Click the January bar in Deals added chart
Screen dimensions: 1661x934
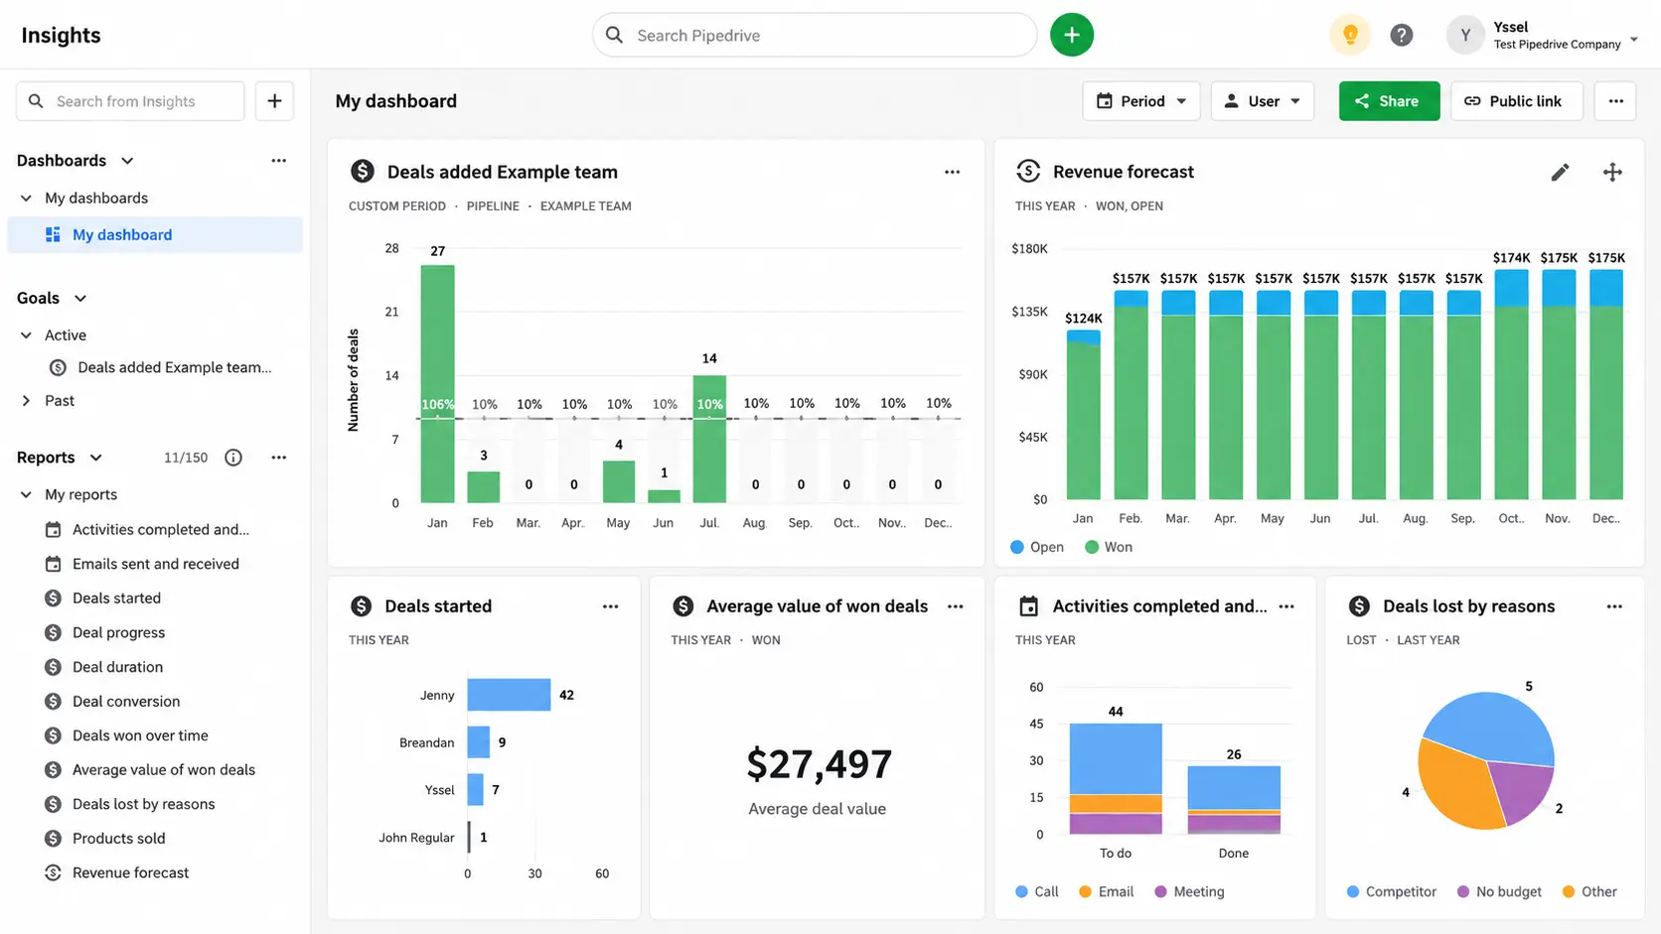(x=437, y=383)
